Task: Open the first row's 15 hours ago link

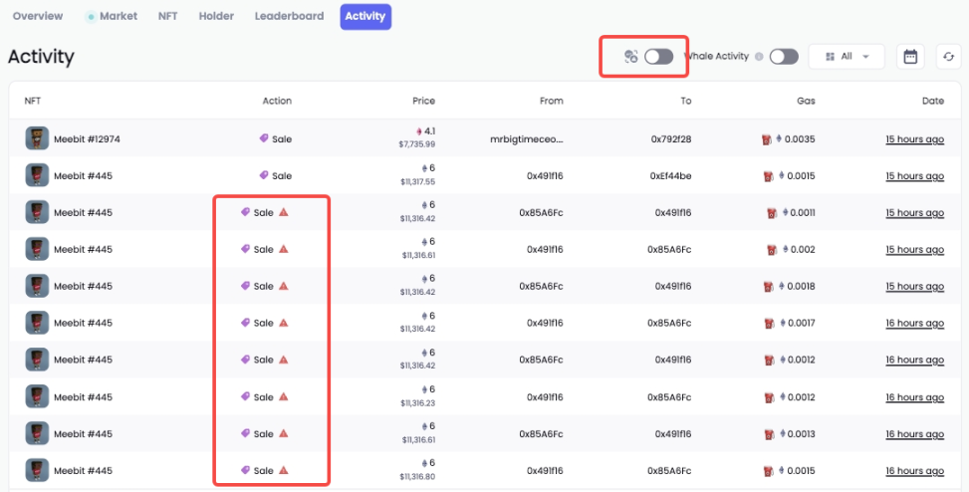Action: 914,139
